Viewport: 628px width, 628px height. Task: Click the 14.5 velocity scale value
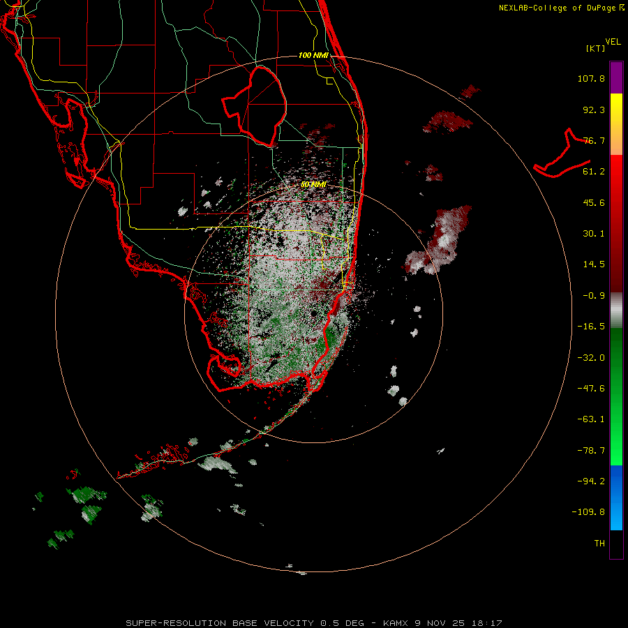(x=594, y=264)
